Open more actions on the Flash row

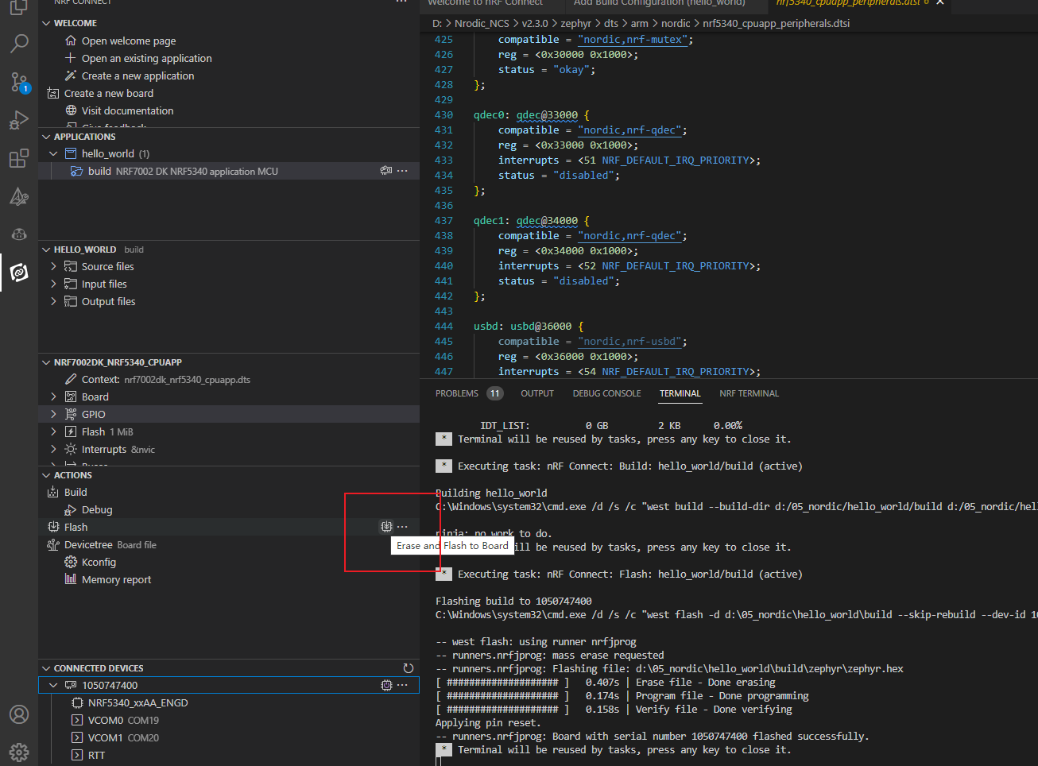click(403, 526)
